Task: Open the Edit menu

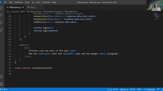Action: pyautogui.click(x=11, y=2)
